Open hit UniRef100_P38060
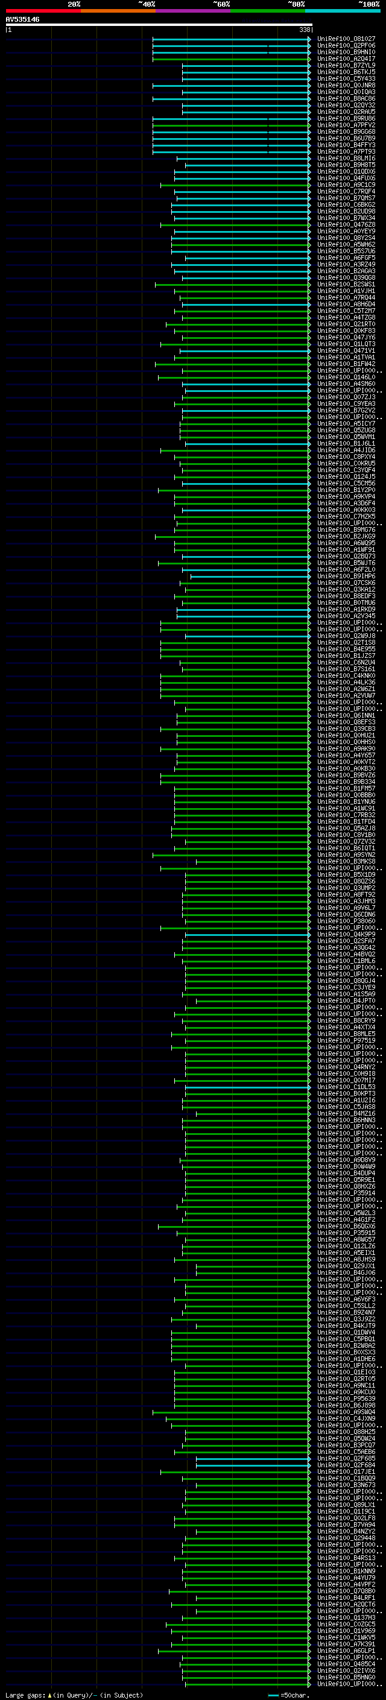The height and width of the screenshot is (1700, 386). (346, 921)
